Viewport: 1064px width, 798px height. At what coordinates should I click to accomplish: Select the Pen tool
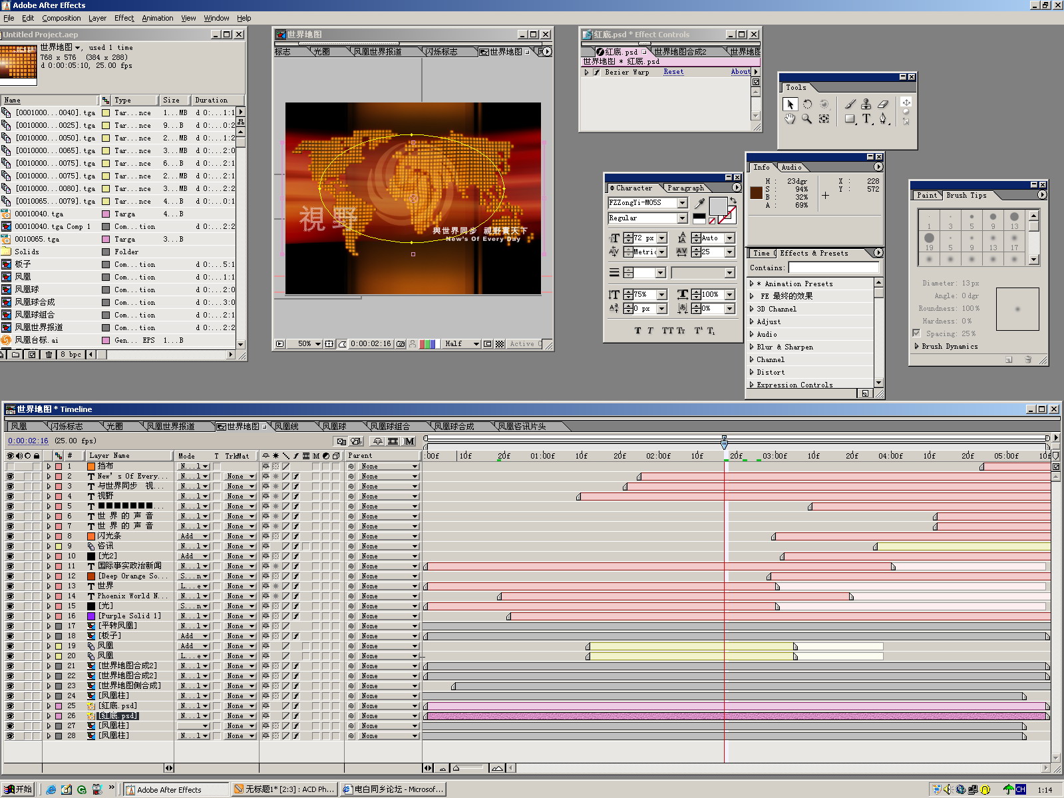(883, 119)
